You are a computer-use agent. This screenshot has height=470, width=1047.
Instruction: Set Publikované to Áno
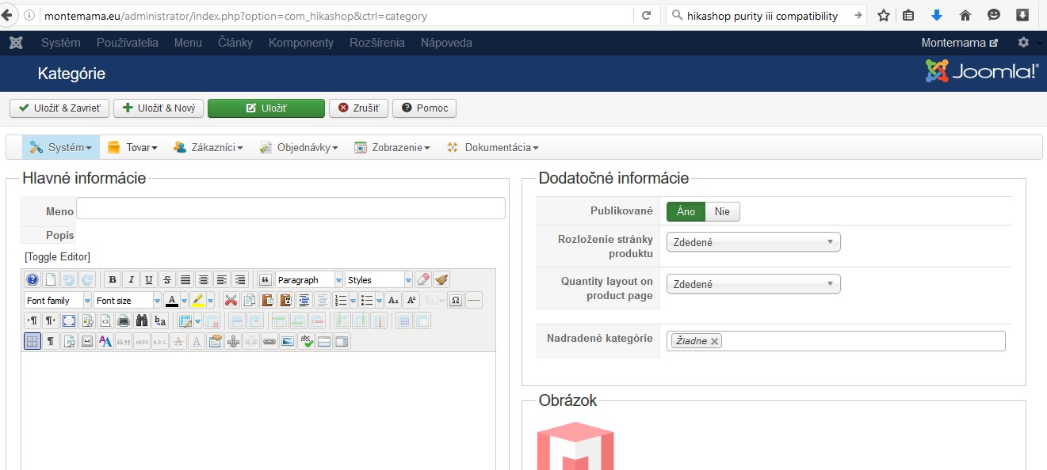[686, 211]
